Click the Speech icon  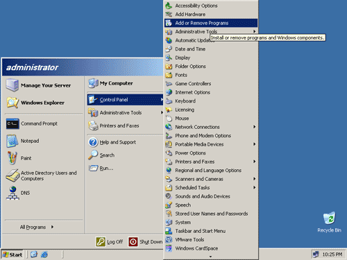click(169, 205)
